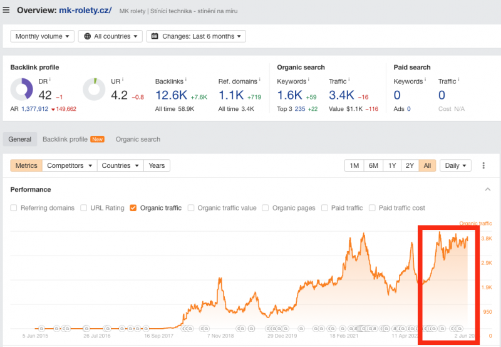Open the Daily granularity dropdown
This screenshot has width=501, height=347.
coord(455,165)
